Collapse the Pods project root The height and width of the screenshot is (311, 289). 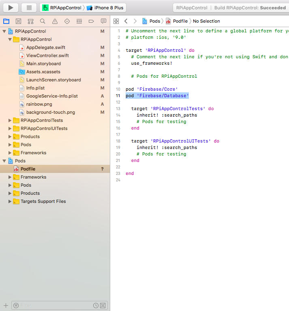4,161
